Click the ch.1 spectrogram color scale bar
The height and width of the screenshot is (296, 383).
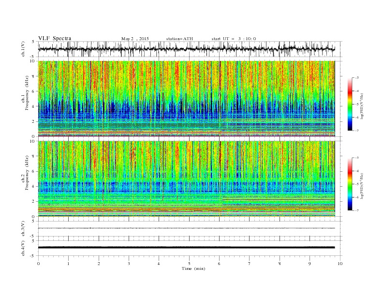(x=350, y=104)
